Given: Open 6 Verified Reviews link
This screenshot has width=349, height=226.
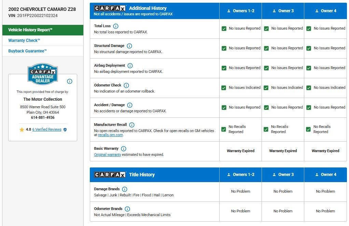Looking at the screenshot, I should 47,130.
